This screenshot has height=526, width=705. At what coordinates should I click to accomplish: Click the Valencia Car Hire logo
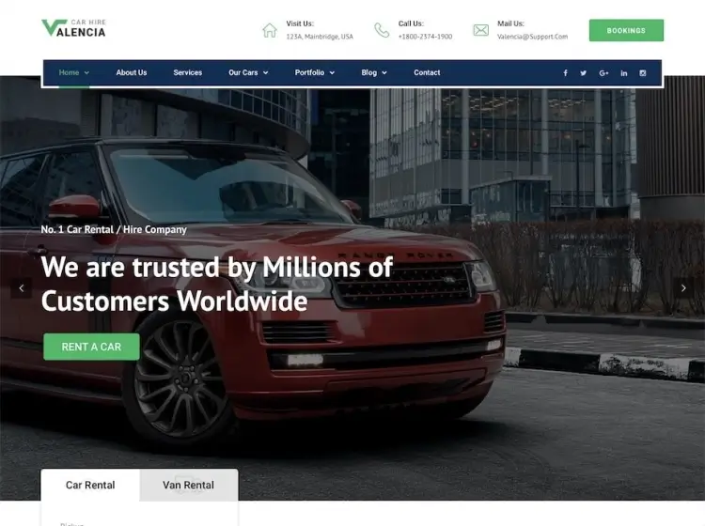pyautogui.click(x=73, y=28)
